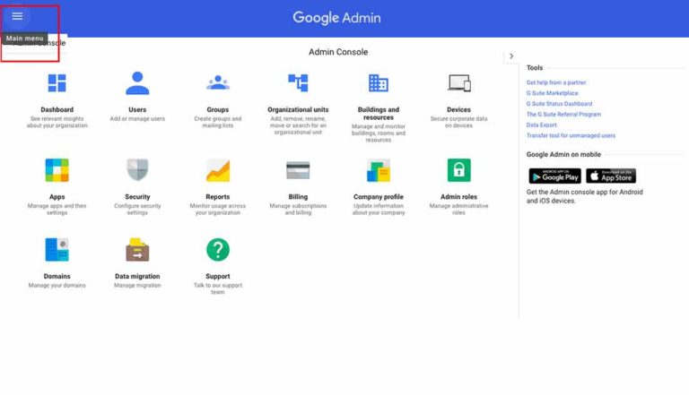Click the Users label text
This screenshot has width=689, height=395.
137,109
